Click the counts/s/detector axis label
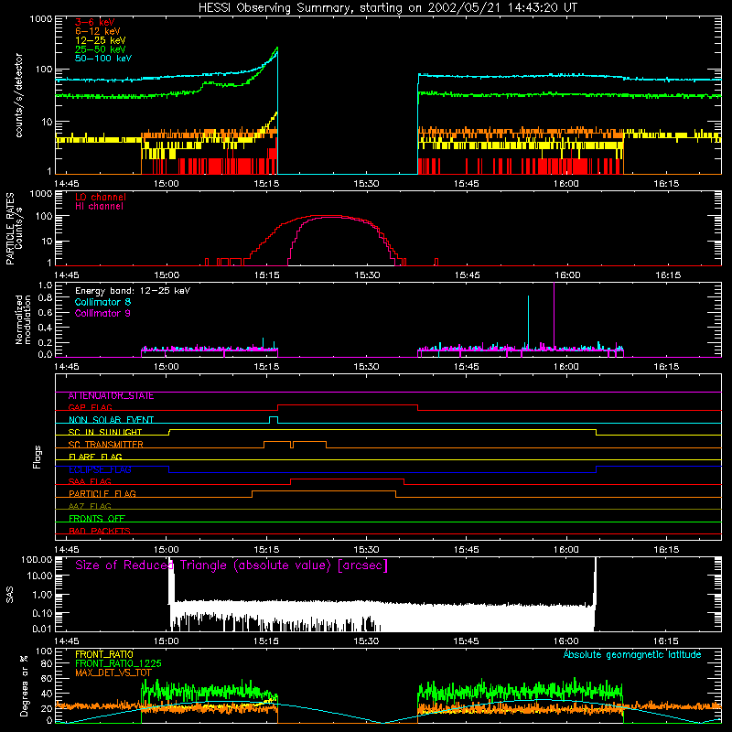The image size is (732, 732). (x=19, y=95)
